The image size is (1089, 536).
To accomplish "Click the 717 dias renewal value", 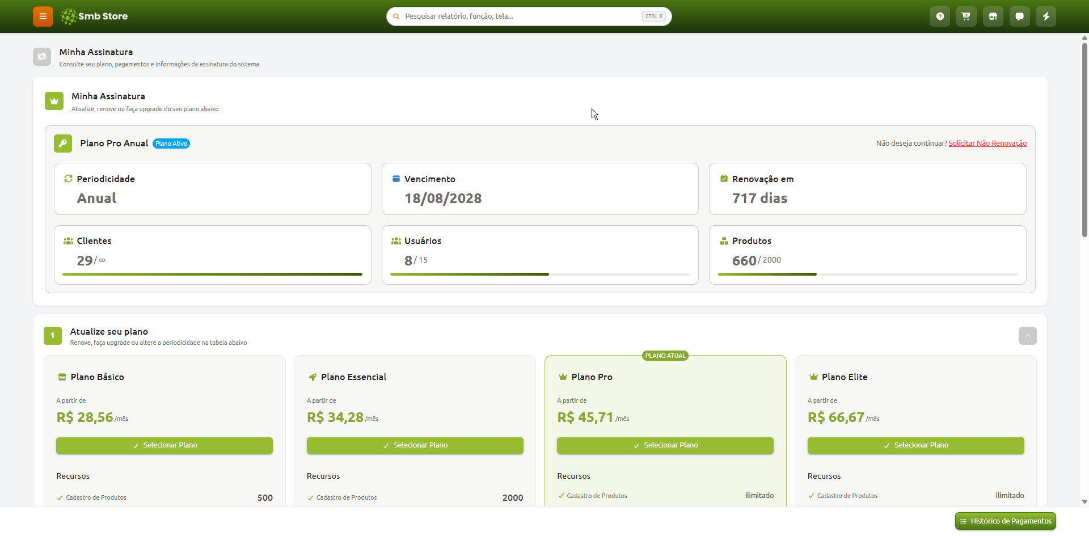I will pyautogui.click(x=759, y=199).
